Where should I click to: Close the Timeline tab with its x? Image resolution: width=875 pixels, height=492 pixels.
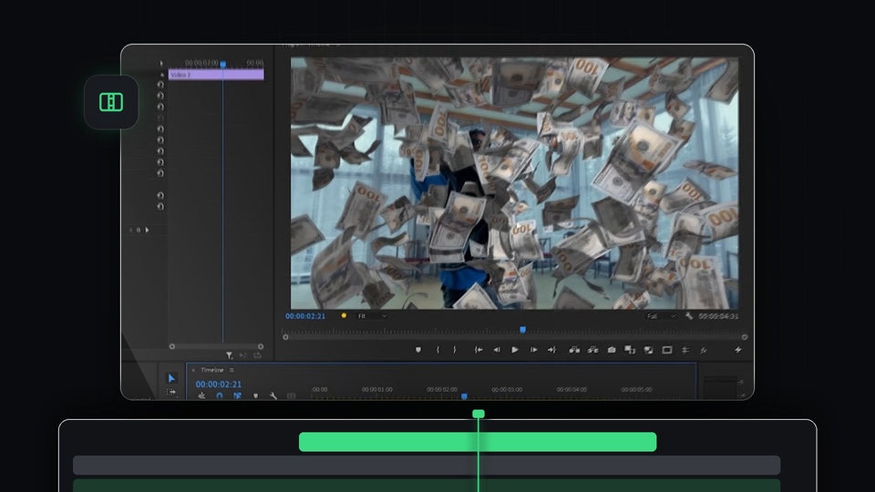coord(193,370)
